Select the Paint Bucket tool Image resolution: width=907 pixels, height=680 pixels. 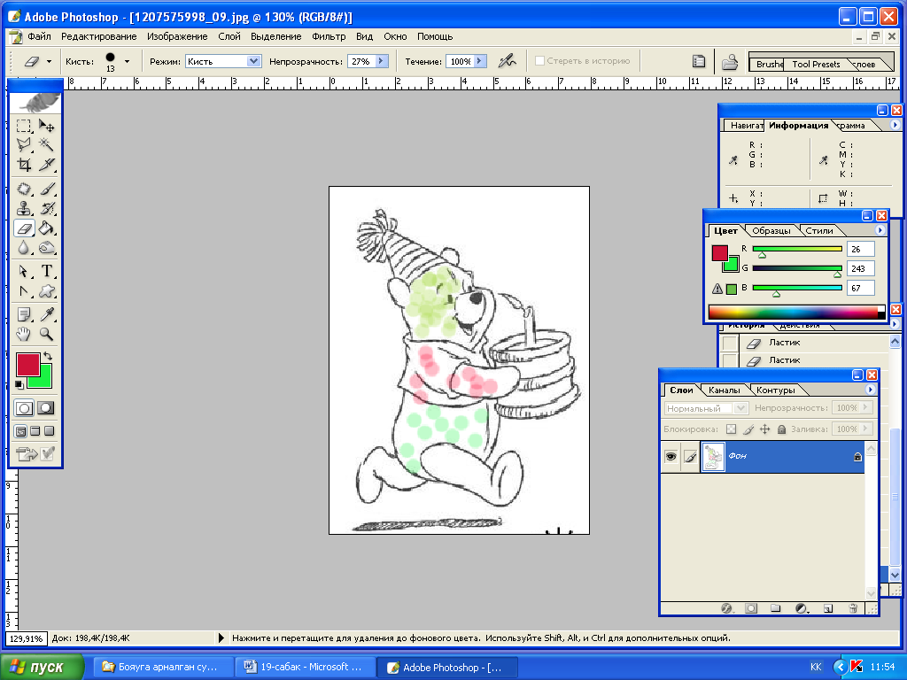click(46, 228)
